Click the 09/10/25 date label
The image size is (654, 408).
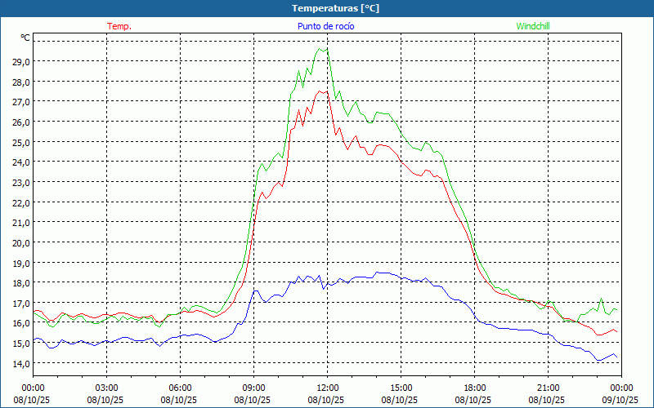pyautogui.click(x=620, y=400)
